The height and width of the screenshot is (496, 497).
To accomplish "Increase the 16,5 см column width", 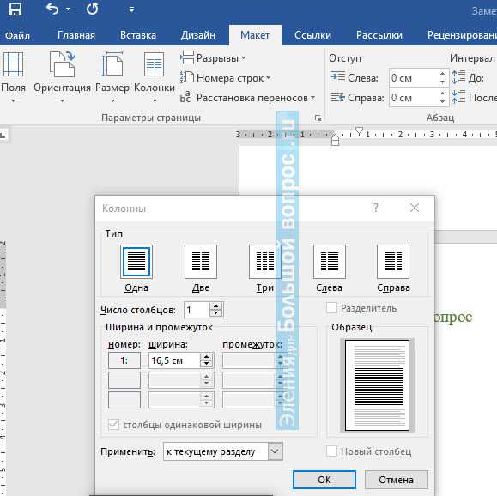I will [206, 357].
